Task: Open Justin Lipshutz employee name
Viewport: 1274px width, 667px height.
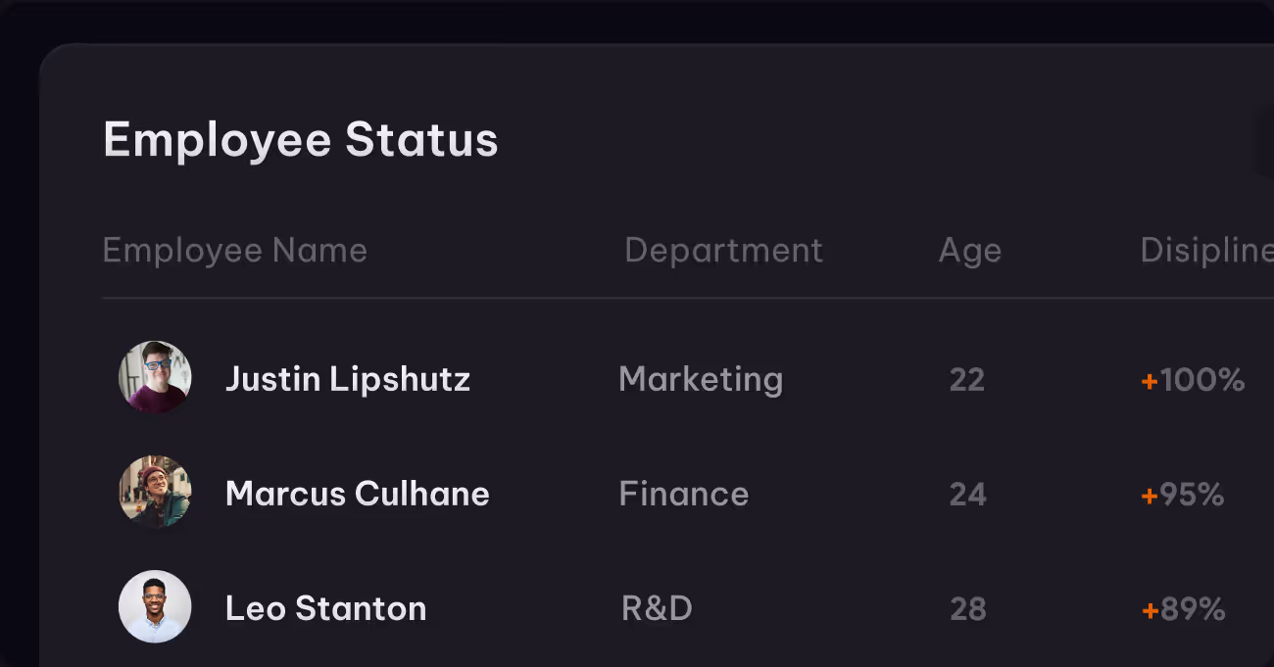Action: pyautogui.click(x=348, y=379)
